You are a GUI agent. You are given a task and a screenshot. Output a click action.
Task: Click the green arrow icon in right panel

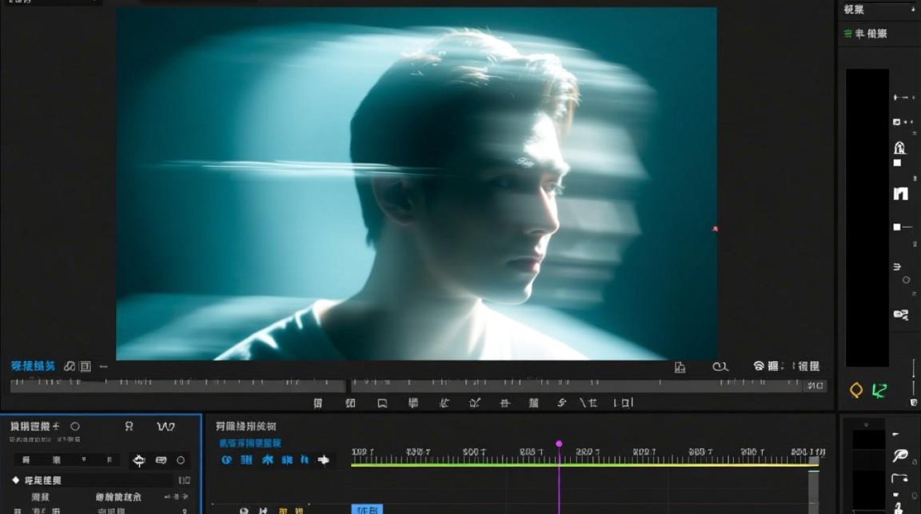879,391
